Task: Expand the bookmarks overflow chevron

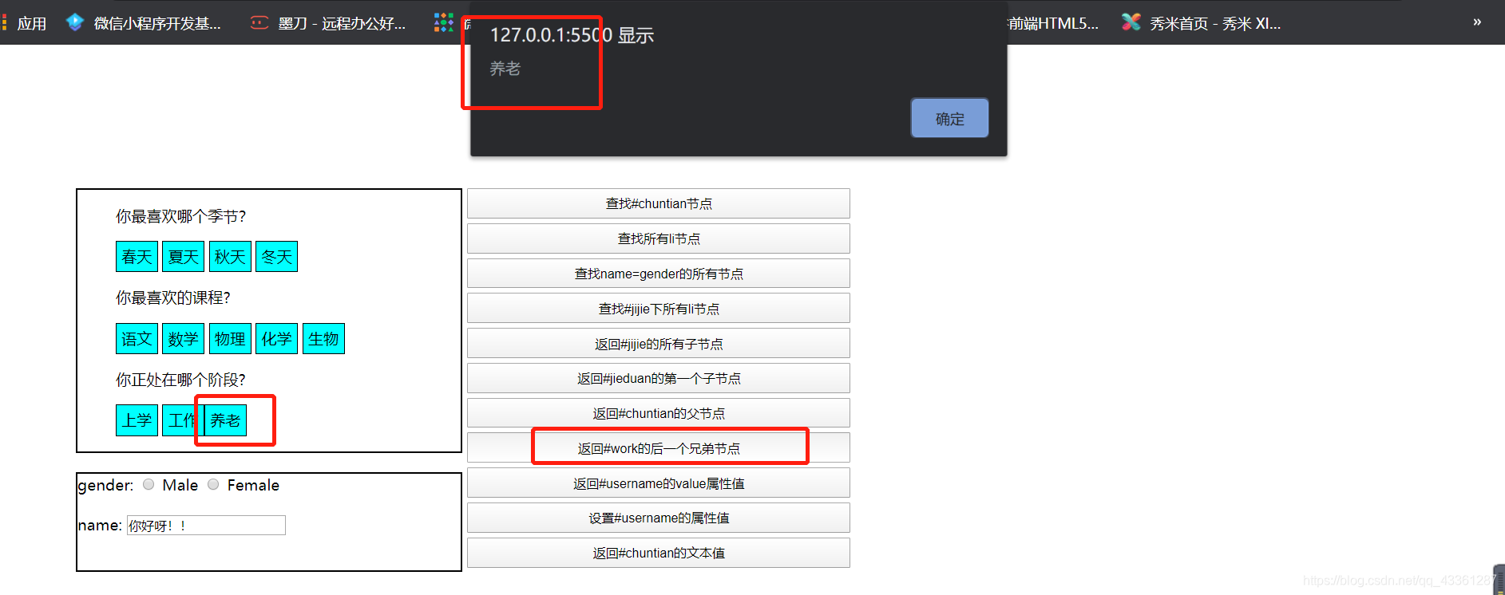Action: tap(1477, 22)
